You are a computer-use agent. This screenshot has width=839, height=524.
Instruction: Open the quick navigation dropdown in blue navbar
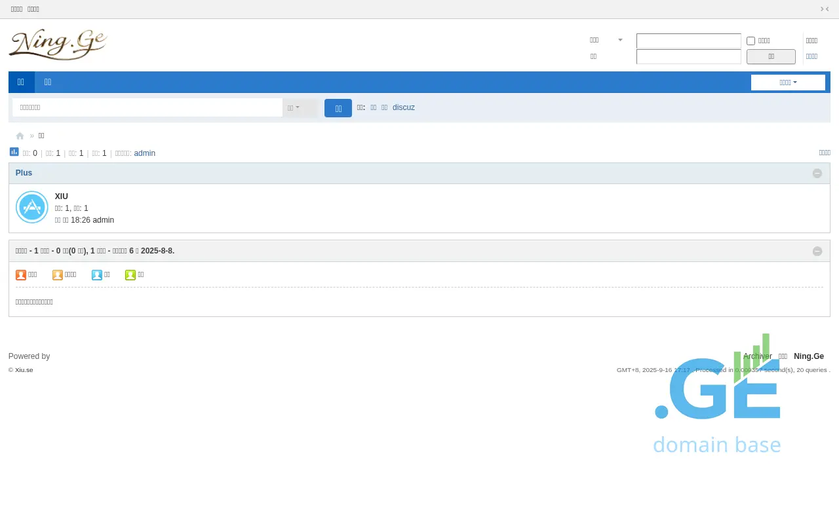pos(788,83)
